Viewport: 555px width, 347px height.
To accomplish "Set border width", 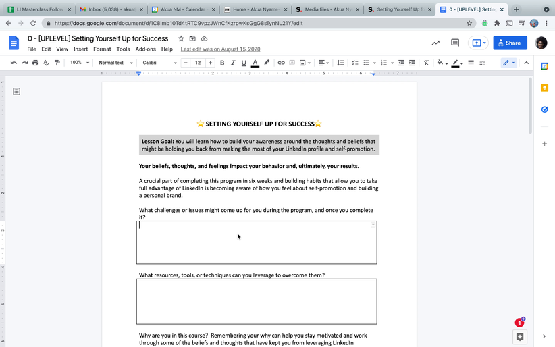I will pos(471,63).
